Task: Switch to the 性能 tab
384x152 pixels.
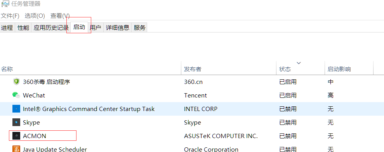Action: click(23, 27)
